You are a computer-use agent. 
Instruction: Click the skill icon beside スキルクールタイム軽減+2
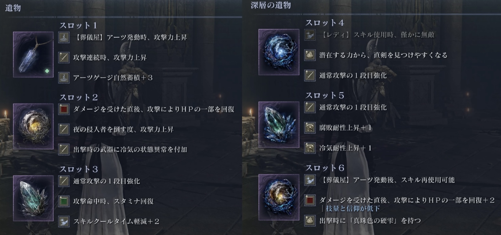(x=64, y=221)
